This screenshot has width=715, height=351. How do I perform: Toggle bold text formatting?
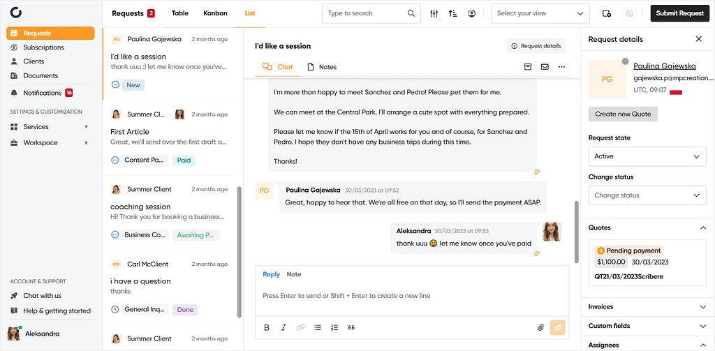267,327
